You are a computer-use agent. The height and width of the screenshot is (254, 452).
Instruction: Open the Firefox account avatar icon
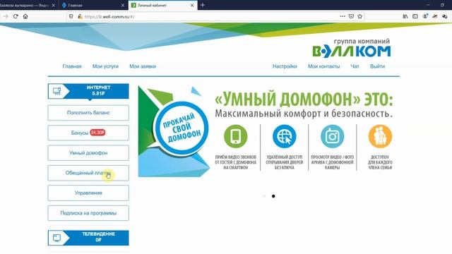point(425,16)
